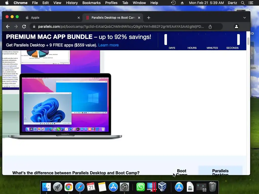Follow the Learn more link in banner

(108, 45)
